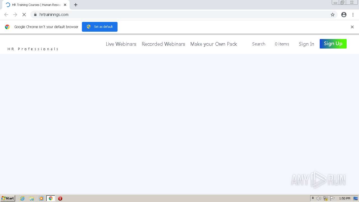359x202 pixels.
Task: Open the Live Webinars page
Action: tap(121, 44)
